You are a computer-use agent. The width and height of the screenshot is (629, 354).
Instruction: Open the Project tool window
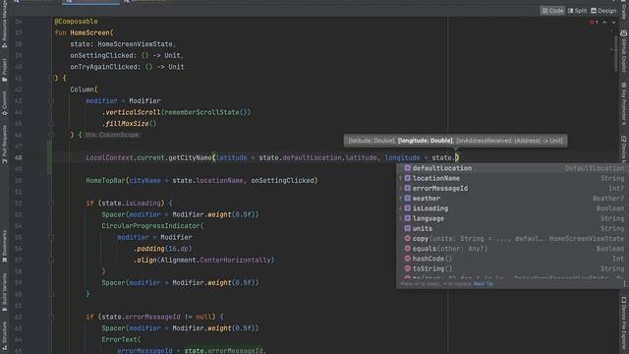pyautogui.click(x=4, y=70)
